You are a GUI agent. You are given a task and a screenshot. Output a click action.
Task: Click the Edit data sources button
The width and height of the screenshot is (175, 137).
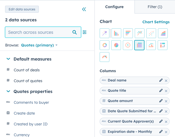22,9
